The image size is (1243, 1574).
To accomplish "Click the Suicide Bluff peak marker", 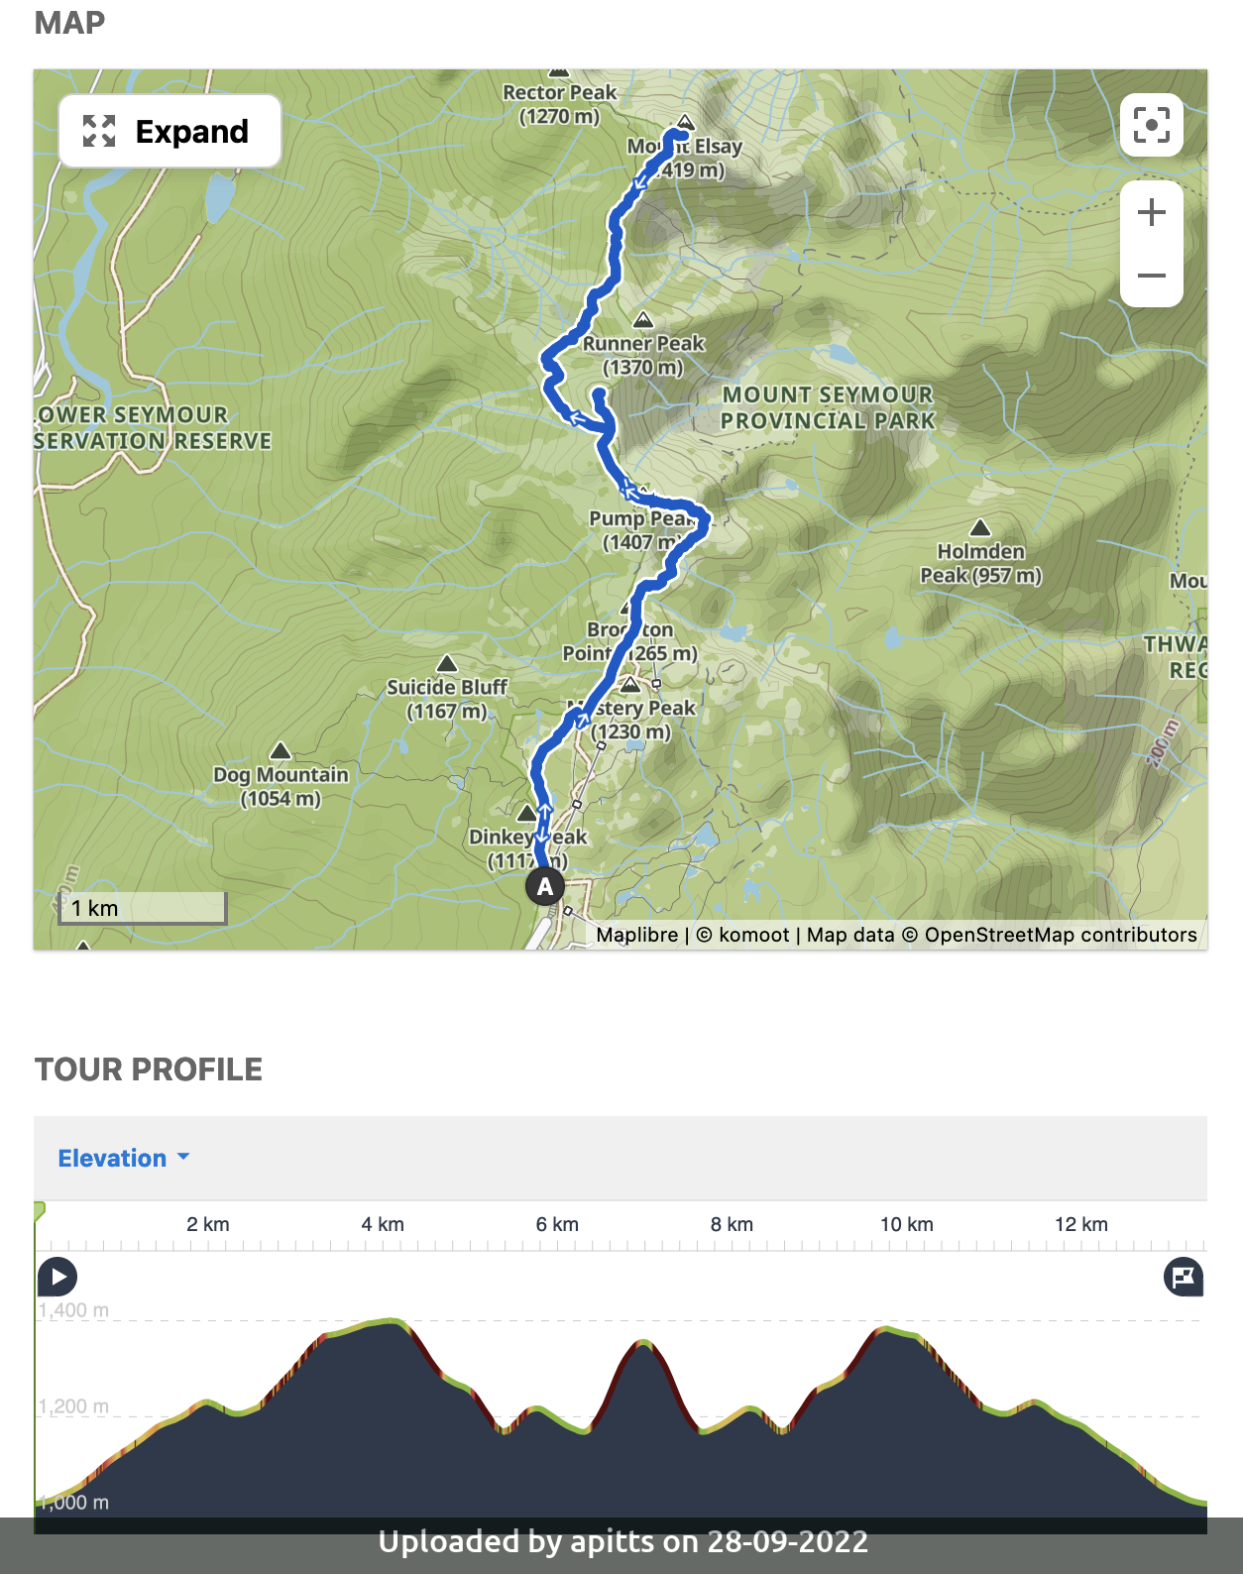I will coord(447,663).
